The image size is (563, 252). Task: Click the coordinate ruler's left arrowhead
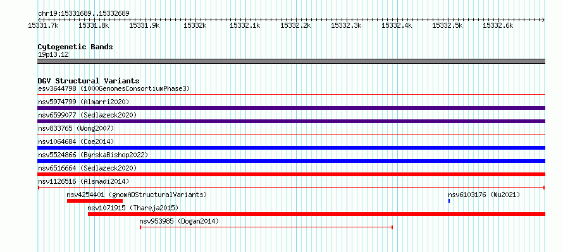(x=39, y=20)
